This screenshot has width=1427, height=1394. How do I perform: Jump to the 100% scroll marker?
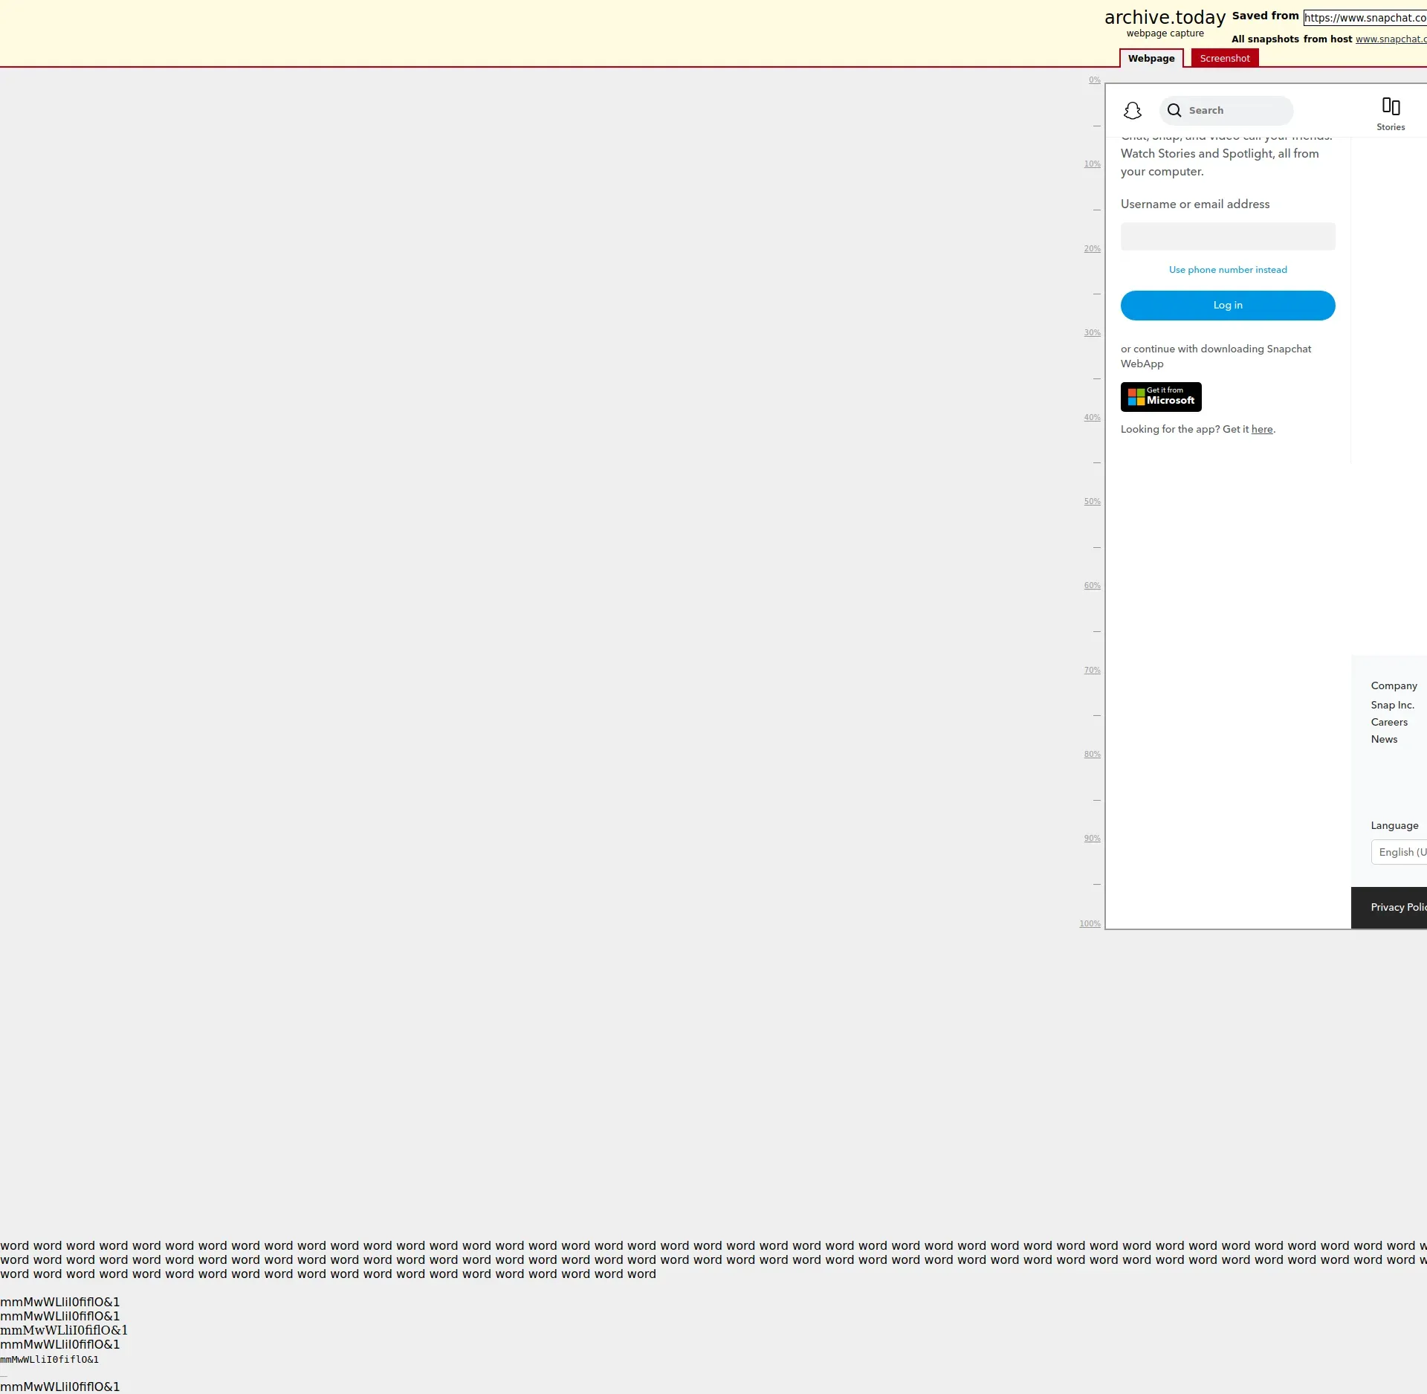pos(1090,923)
